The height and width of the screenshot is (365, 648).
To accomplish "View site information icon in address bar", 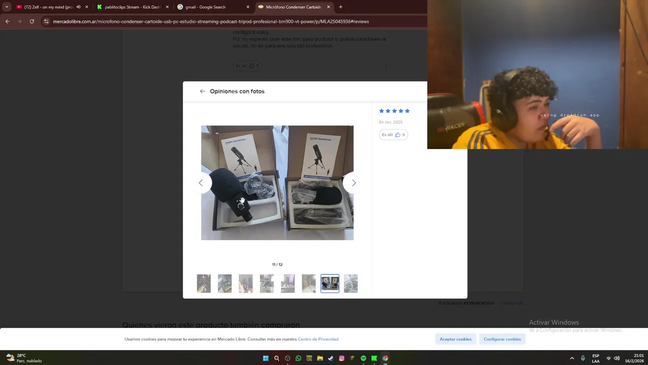I will point(47,21).
